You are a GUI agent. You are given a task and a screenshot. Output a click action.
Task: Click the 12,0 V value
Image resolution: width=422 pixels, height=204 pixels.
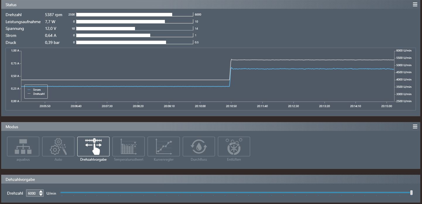(x=51, y=29)
